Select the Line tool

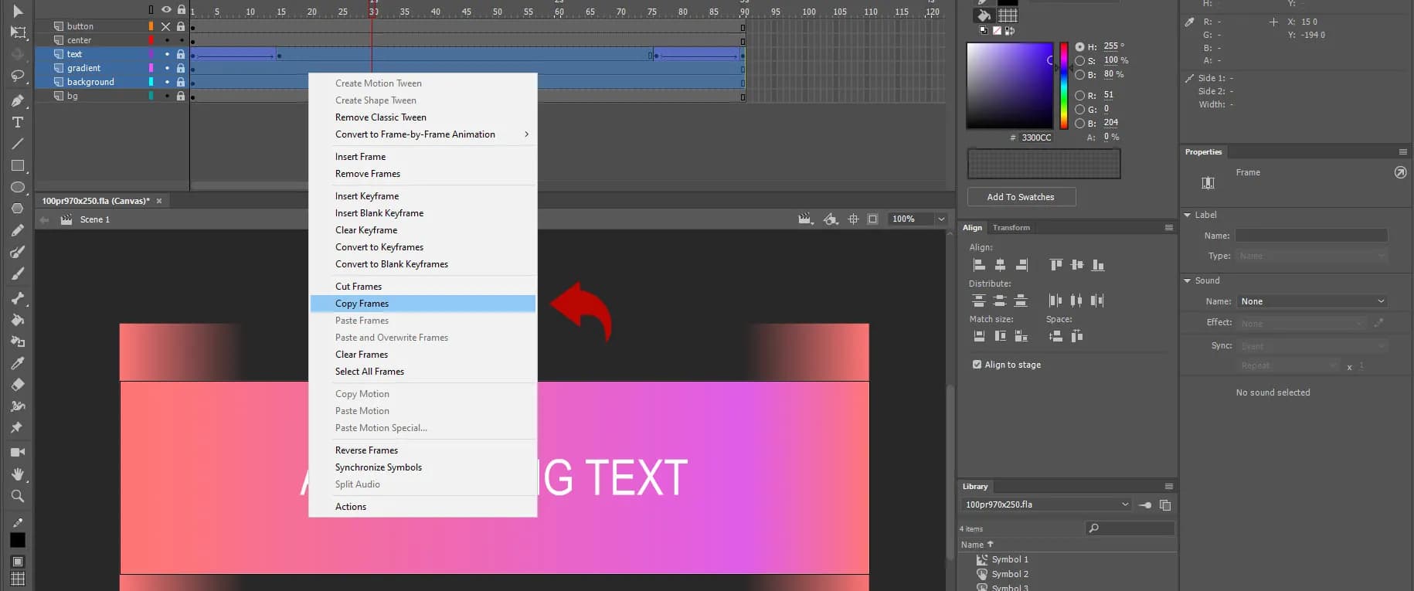point(17,144)
